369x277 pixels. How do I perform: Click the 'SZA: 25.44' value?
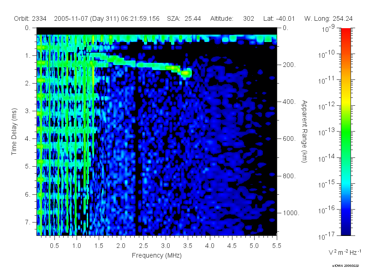click(x=184, y=18)
